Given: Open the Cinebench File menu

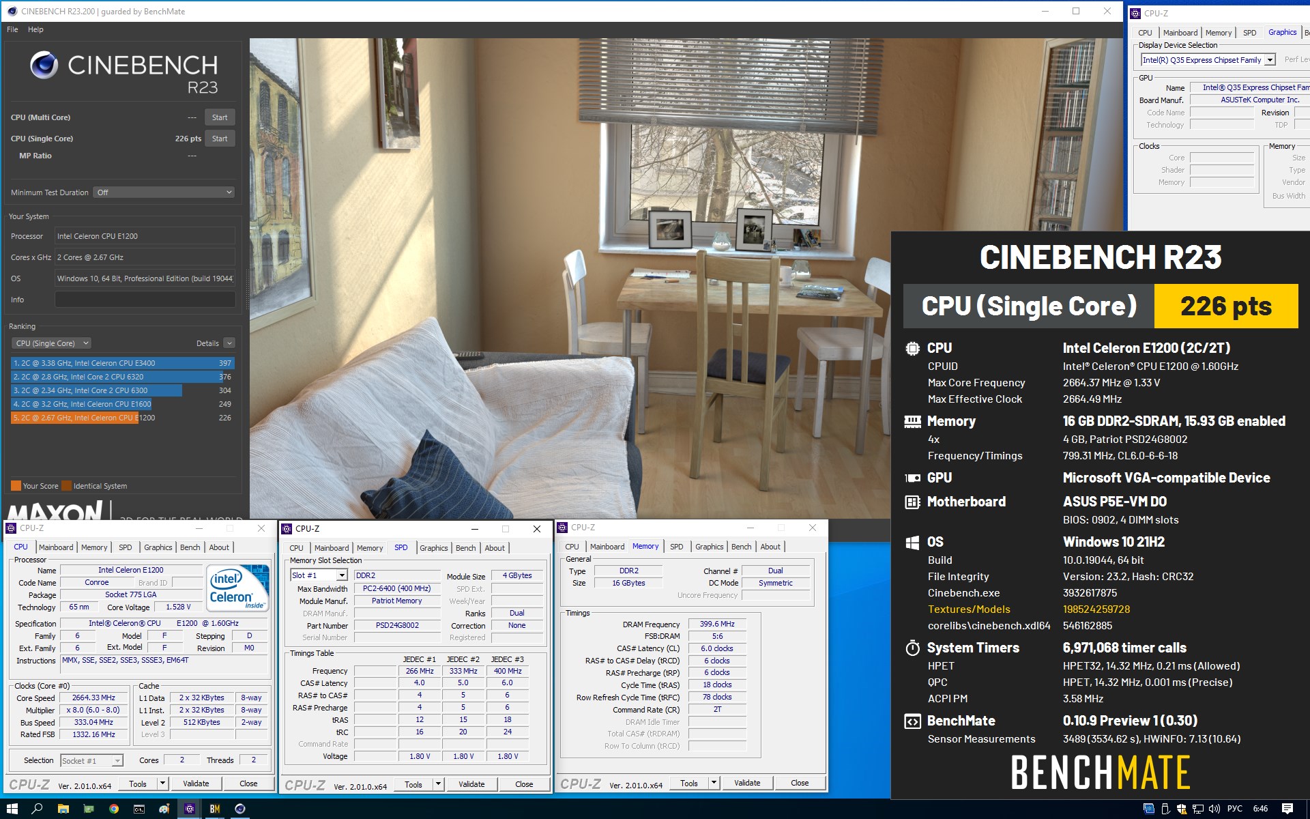Looking at the screenshot, I should click(x=12, y=29).
